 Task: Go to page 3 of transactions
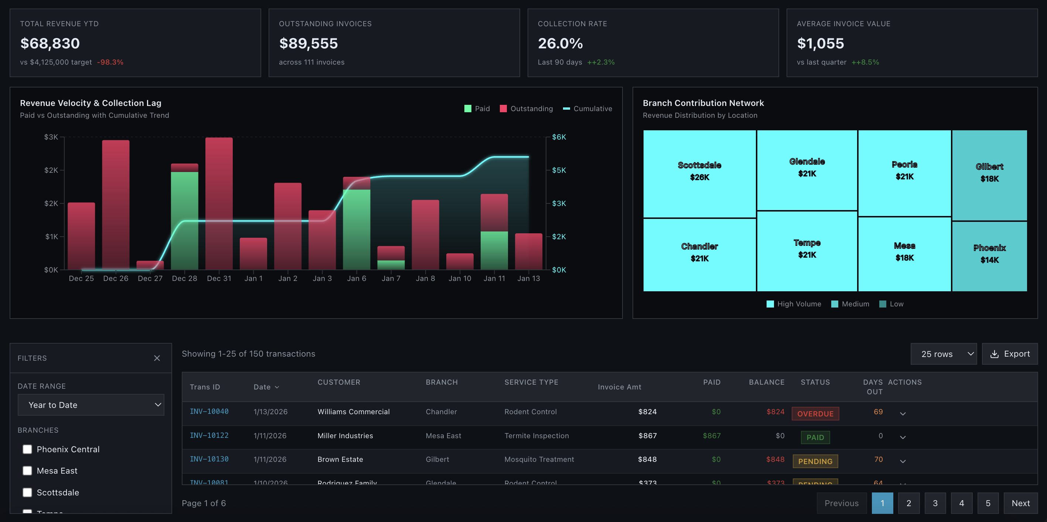[935, 503]
